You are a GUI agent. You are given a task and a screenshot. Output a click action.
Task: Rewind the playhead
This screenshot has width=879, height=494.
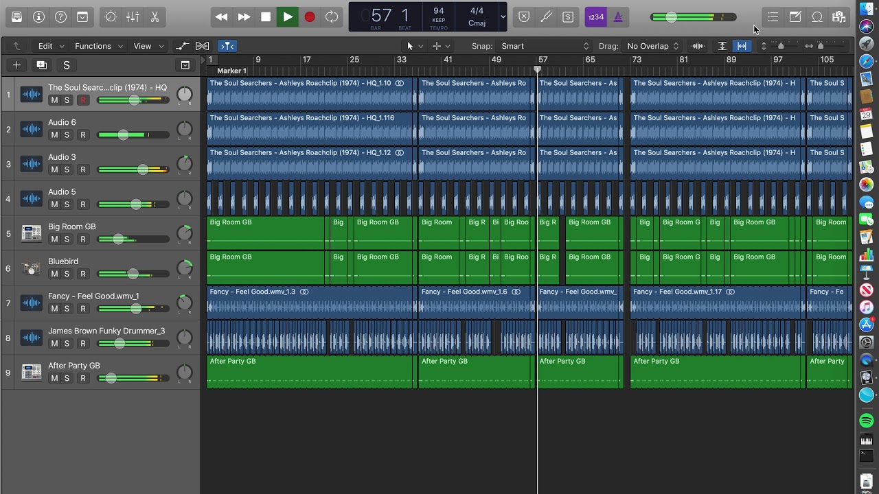point(221,17)
